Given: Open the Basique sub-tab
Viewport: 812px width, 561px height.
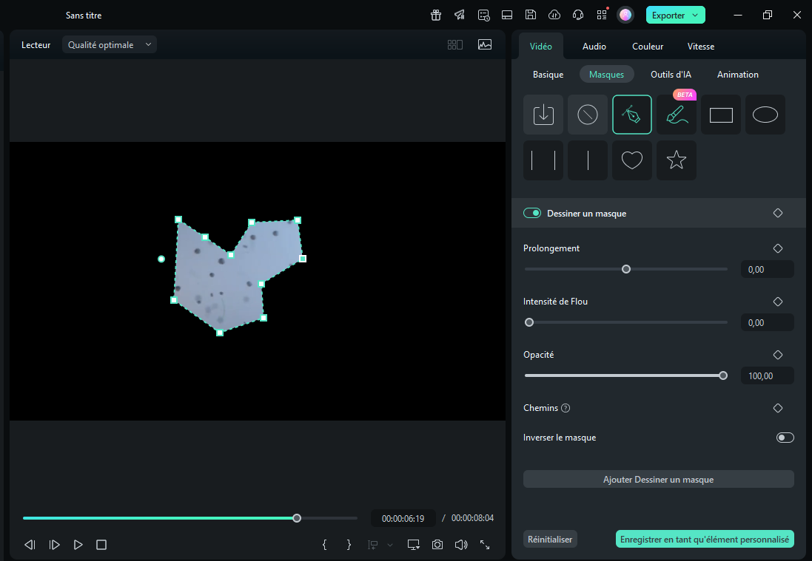Looking at the screenshot, I should point(548,75).
